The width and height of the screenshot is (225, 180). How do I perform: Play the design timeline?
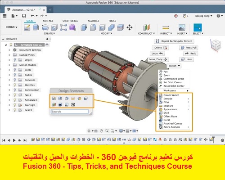click(x=14, y=140)
